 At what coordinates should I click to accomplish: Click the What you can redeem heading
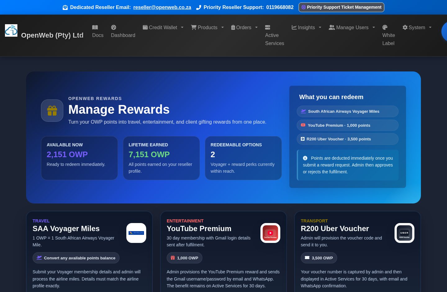point(331,97)
